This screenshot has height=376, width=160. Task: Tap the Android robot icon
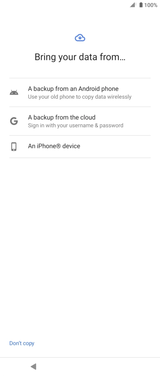coord(14,92)
